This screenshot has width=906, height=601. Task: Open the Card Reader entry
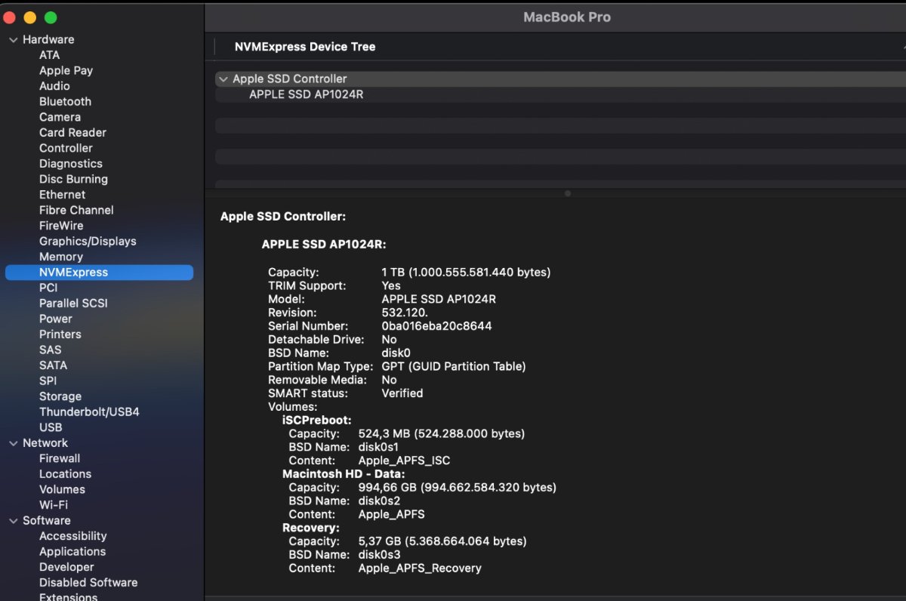pyautogui.click(x=72, y=133)
